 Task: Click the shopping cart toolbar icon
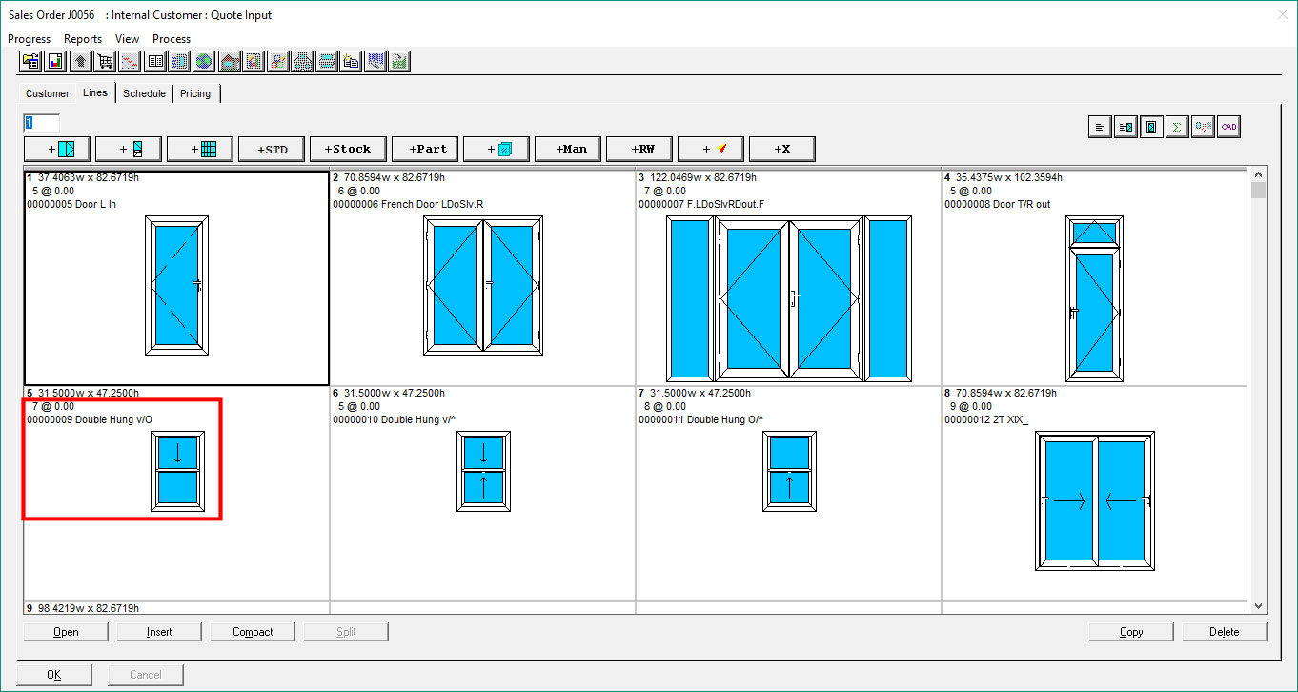(105, 62)
